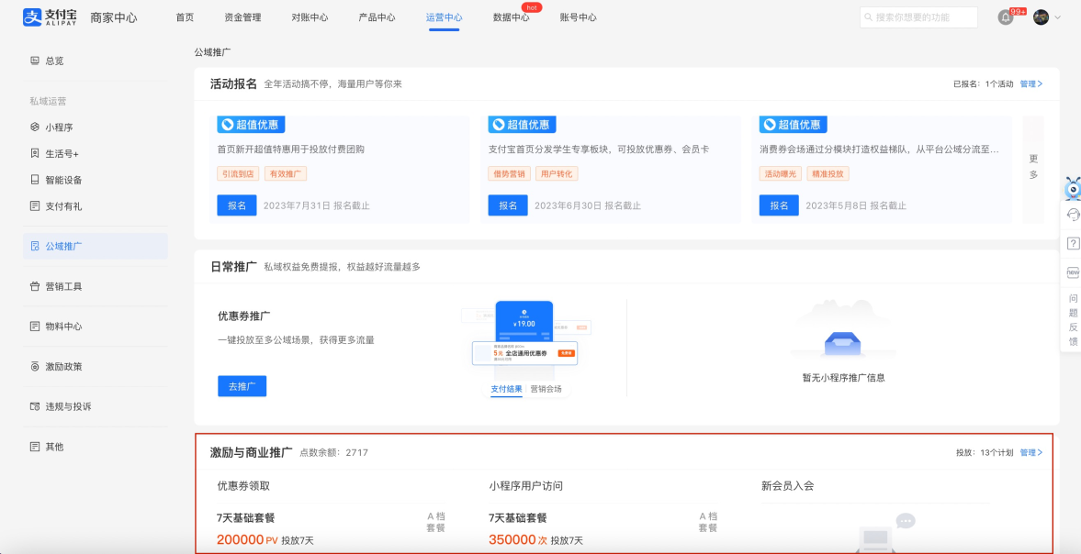Select the 运营中心 top tab
Image resolution: width=1081 pixels, height=554 pixels.
coord(444,18)
